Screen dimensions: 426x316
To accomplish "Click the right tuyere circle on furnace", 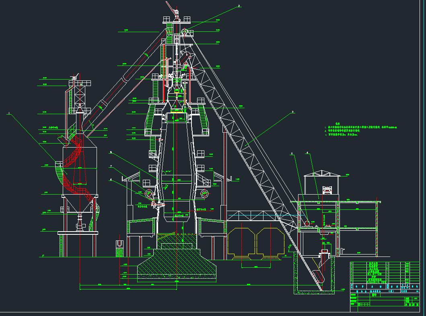I will click(x=205, y=194).
